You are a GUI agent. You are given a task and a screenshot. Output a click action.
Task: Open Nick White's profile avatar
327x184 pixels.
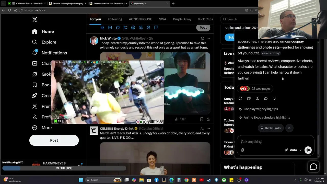(94, 40)
